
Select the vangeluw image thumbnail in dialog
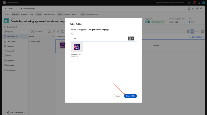point(77,47)
